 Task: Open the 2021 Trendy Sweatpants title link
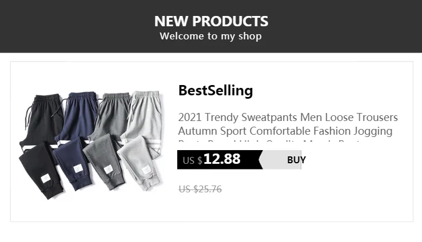coord(288,118)
